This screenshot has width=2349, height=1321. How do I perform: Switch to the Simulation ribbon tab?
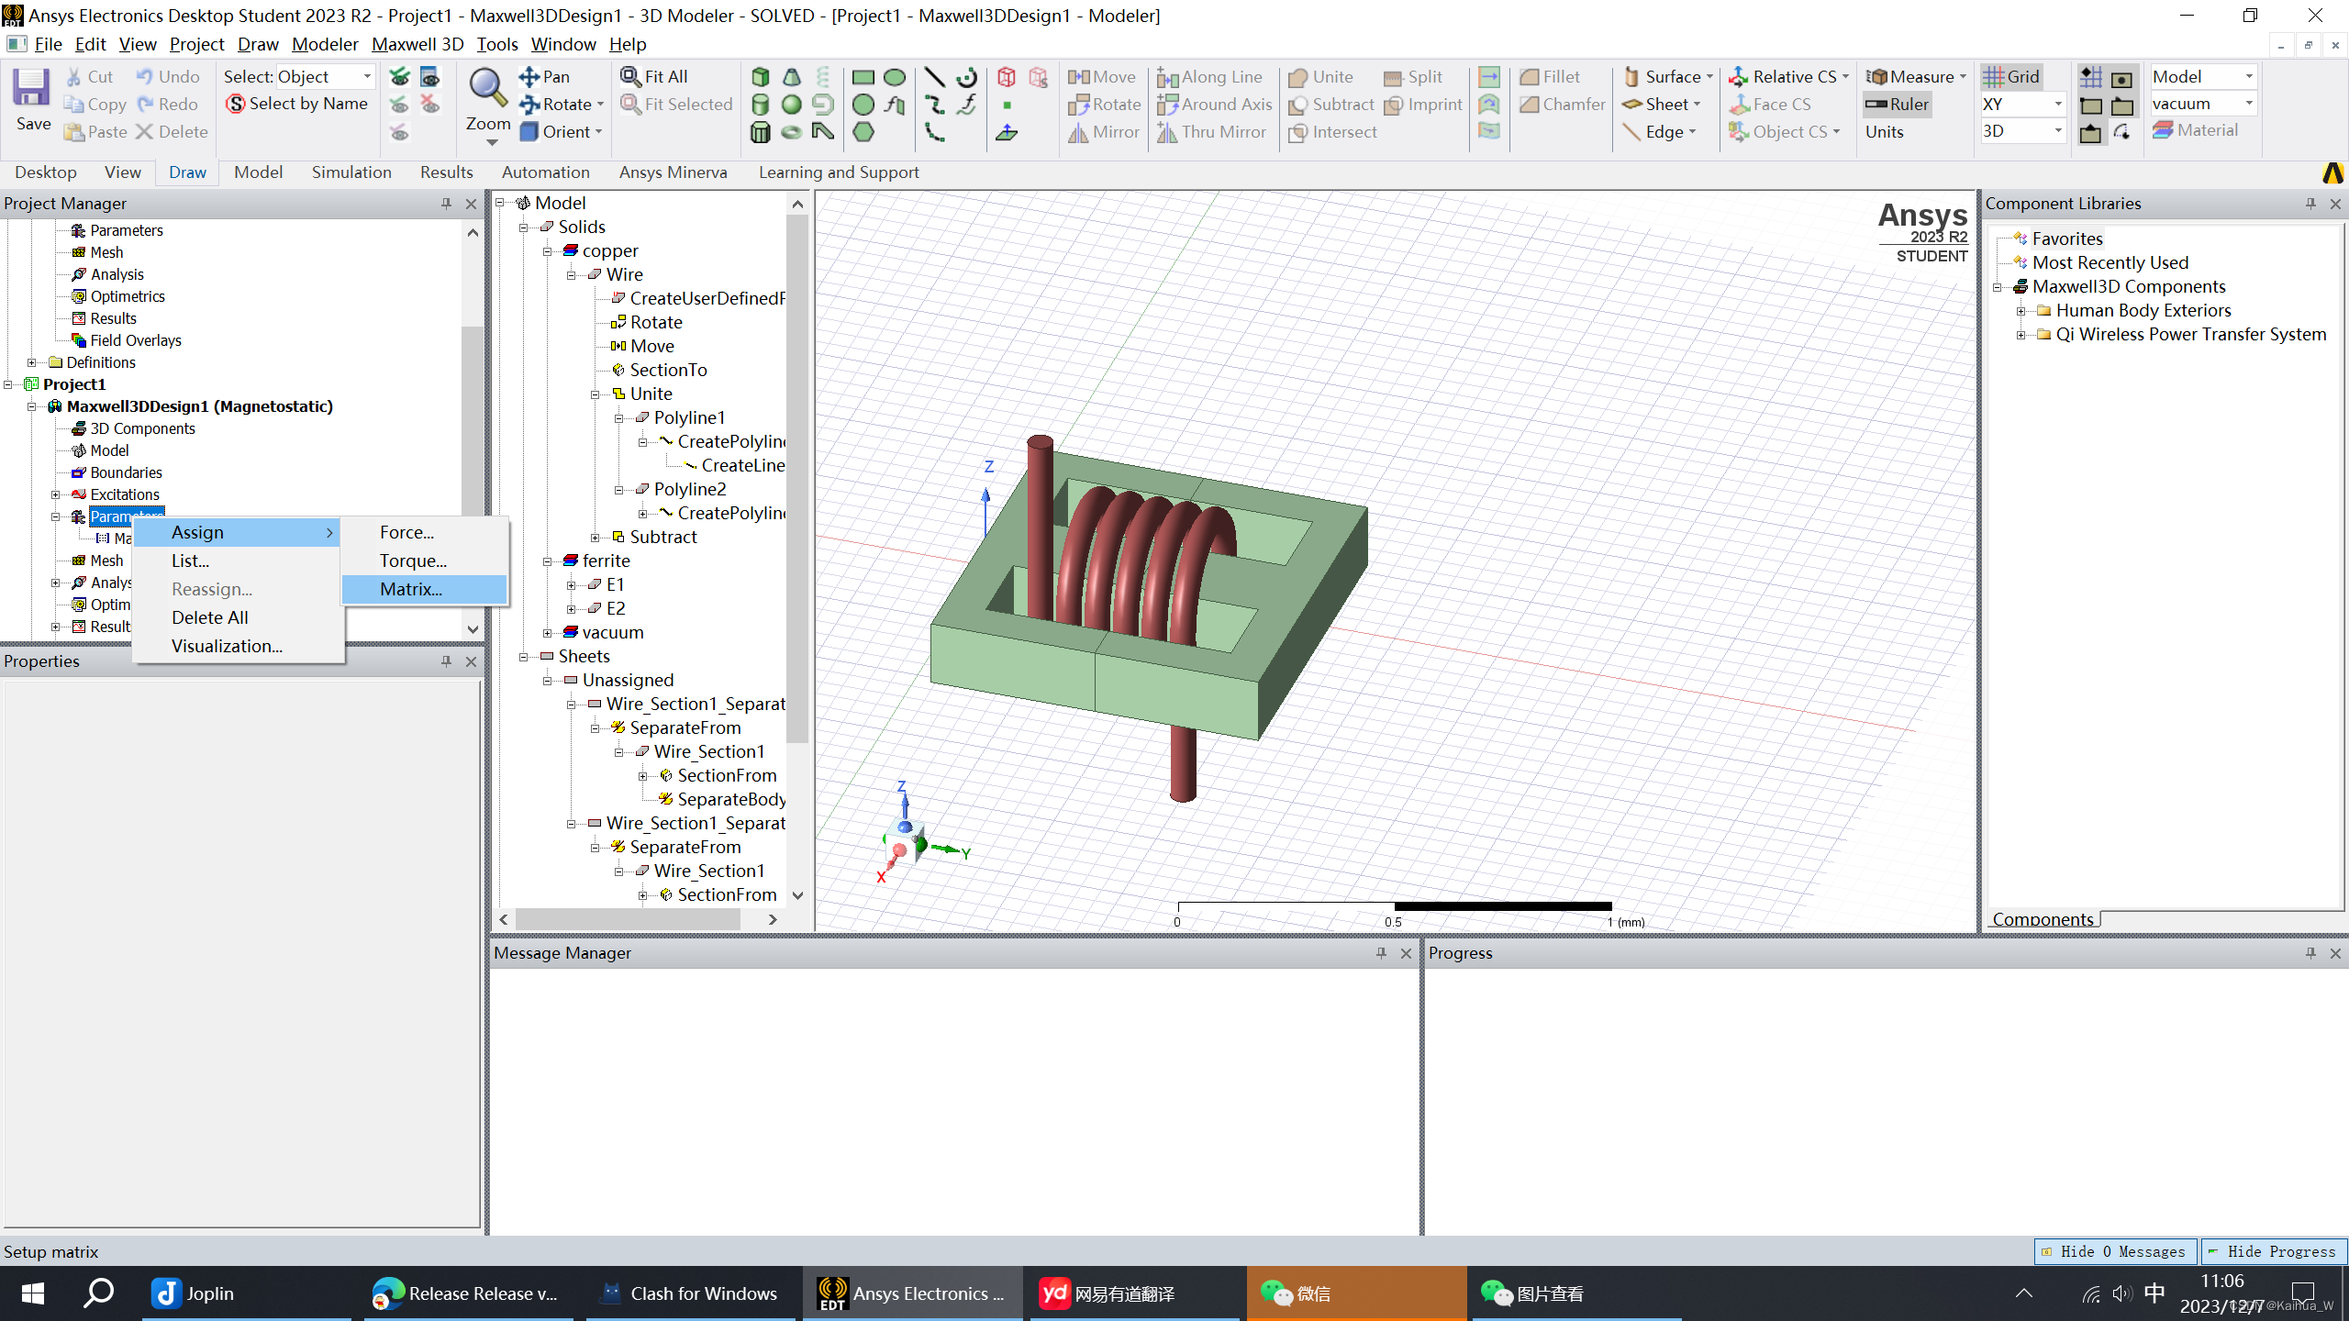coord(351,172)
